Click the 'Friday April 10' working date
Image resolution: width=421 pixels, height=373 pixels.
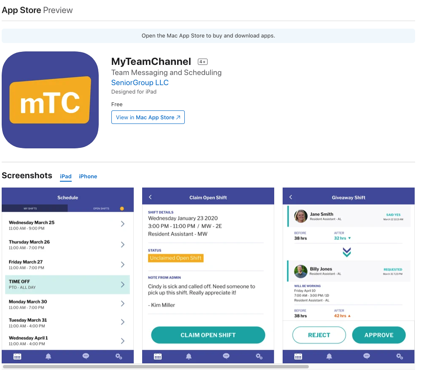pyautogui.click(x=305, y=291)
